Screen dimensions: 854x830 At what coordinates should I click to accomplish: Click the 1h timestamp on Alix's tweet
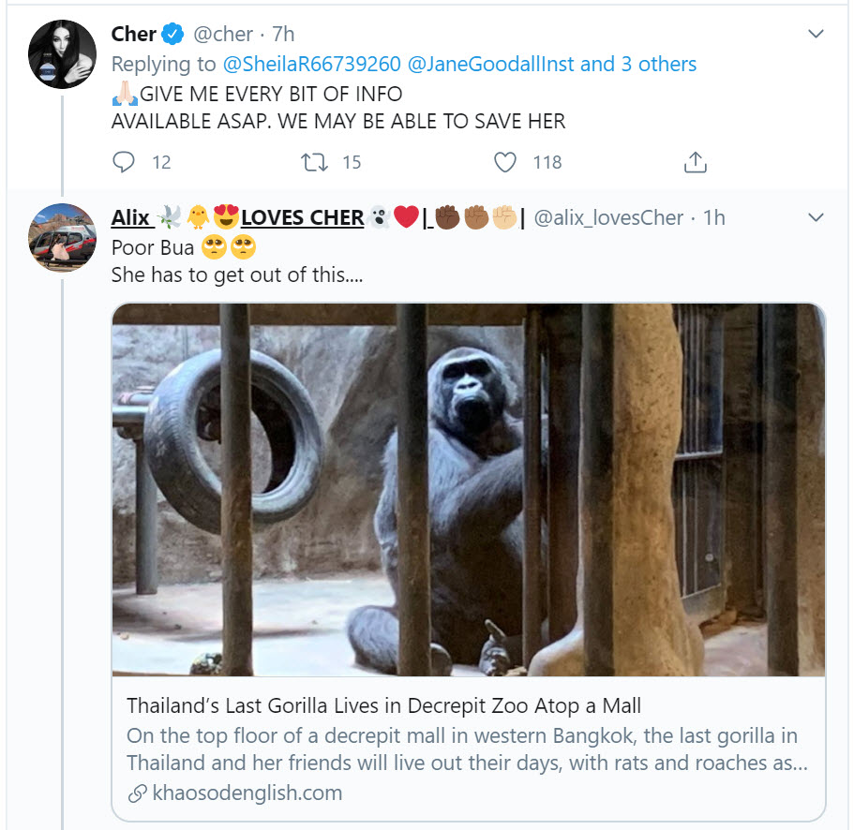point(714,217)
